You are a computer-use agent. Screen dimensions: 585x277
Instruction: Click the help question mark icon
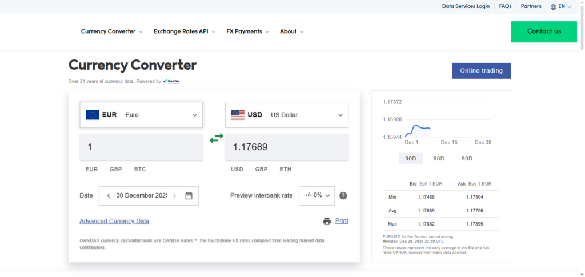click(343, 195)
